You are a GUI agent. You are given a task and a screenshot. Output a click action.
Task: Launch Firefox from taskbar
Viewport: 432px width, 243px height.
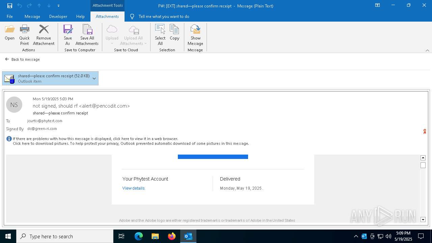click(x=172, y=236)
